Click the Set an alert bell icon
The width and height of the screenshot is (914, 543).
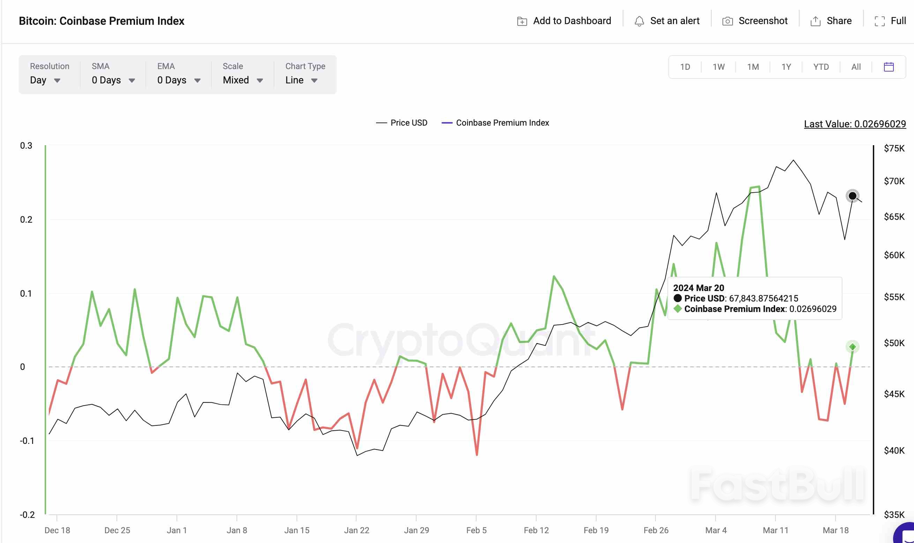click(x=639, y=21)
